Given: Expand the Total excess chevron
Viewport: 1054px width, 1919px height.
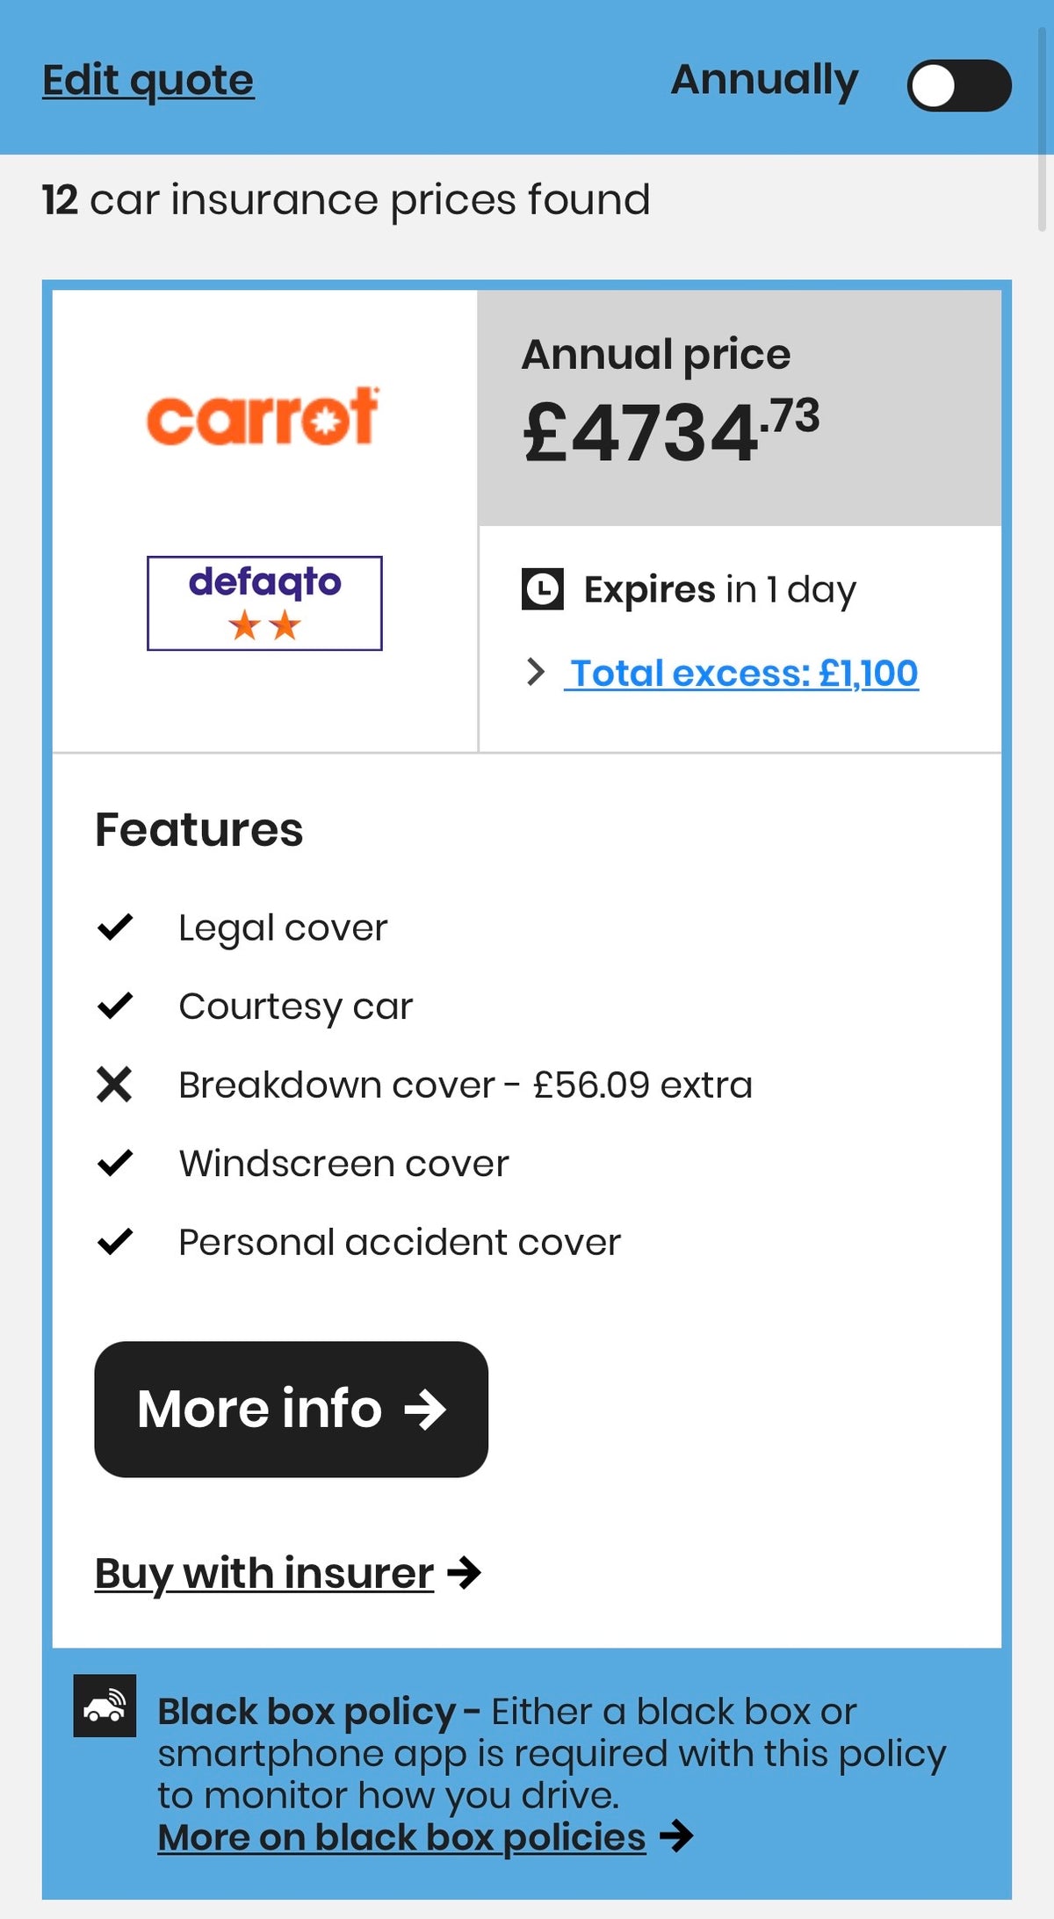Looking at the screenshot, I should point(535,673).
